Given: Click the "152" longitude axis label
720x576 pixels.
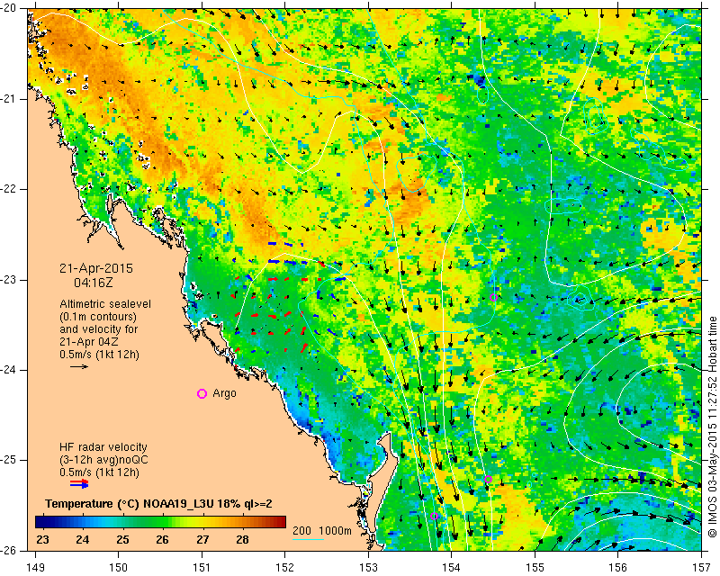Looking at the screenshot, I should tap(285, 567).
